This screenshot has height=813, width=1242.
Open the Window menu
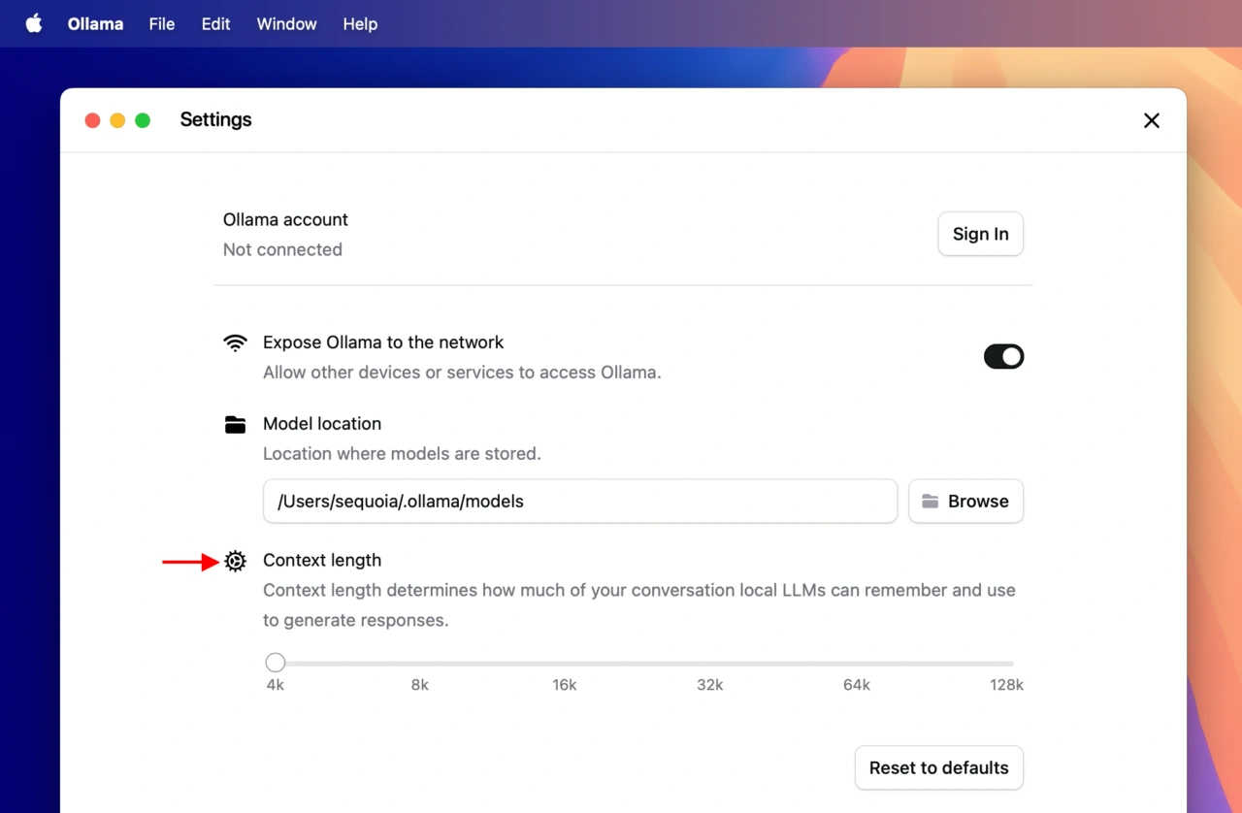coord(286,24)
